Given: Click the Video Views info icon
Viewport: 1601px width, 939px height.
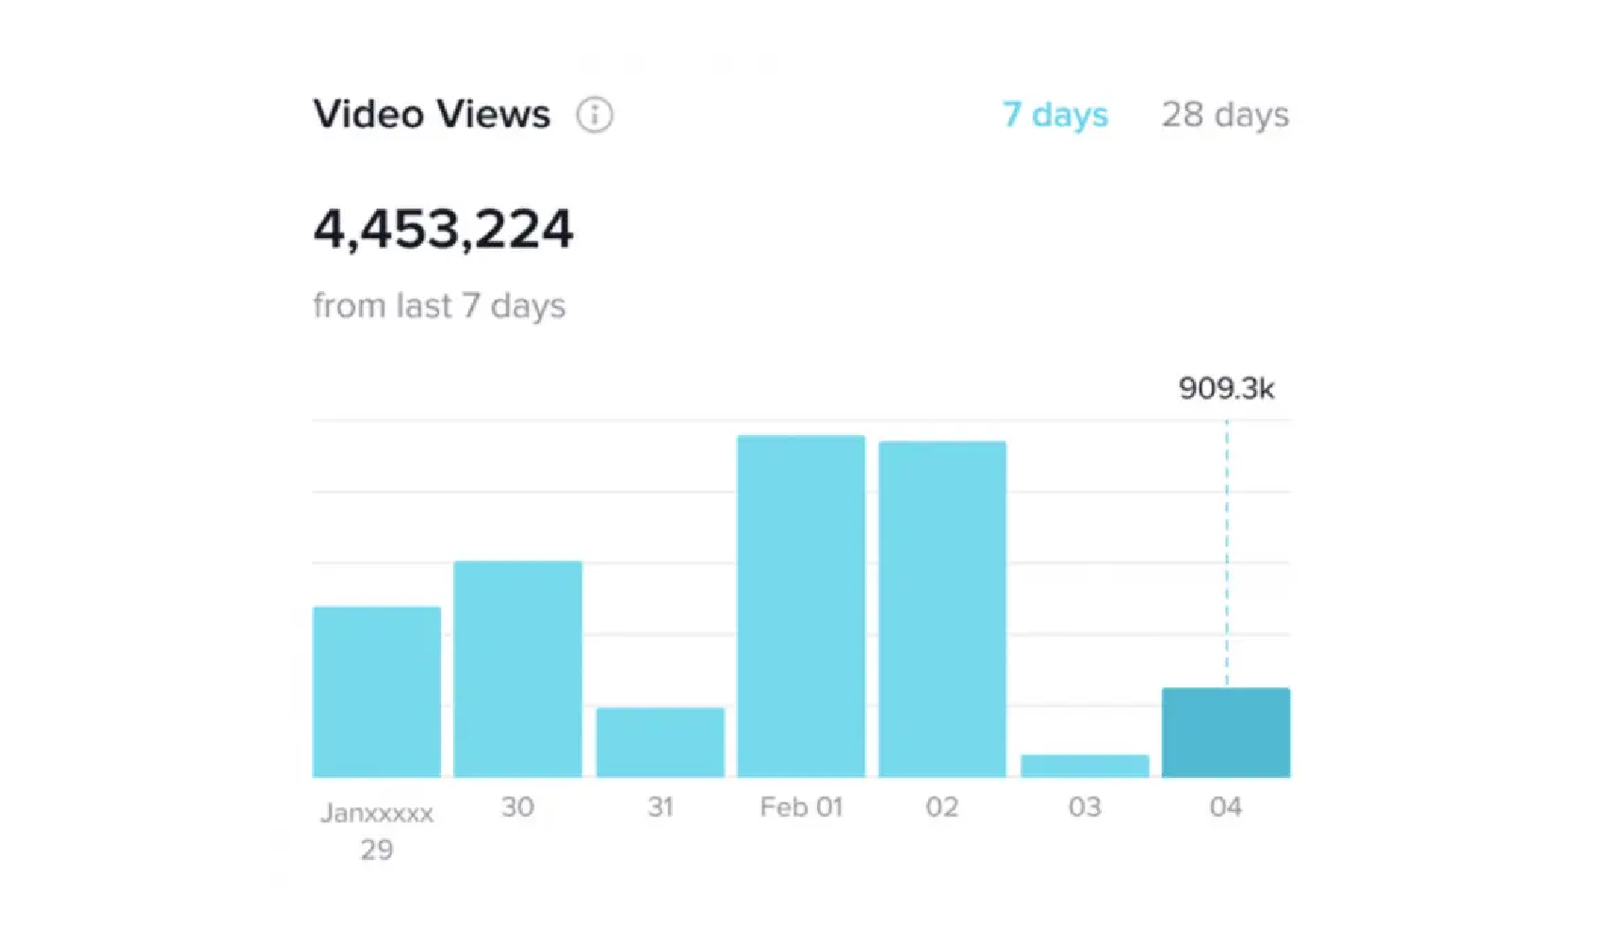Looking at the screenshot, I should (x=595, y=115).
